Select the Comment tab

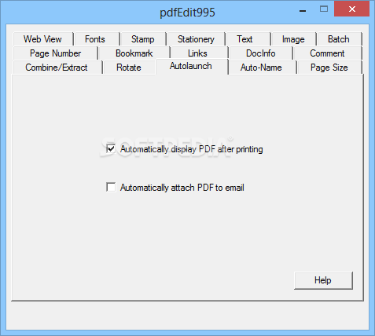click(x=328, y=53)
